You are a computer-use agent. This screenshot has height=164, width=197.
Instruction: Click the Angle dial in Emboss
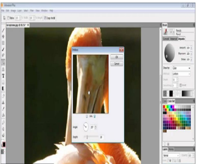click(x=86, y=127)
